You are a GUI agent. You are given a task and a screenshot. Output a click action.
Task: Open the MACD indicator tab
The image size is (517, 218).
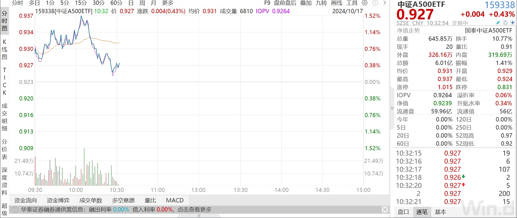pyautogui.click(x=175, y=200)
